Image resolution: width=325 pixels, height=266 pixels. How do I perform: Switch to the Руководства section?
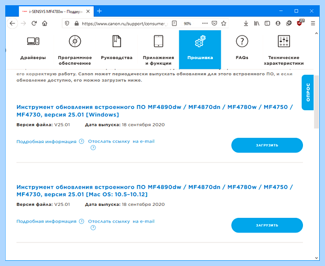click(x=117, y=50)
